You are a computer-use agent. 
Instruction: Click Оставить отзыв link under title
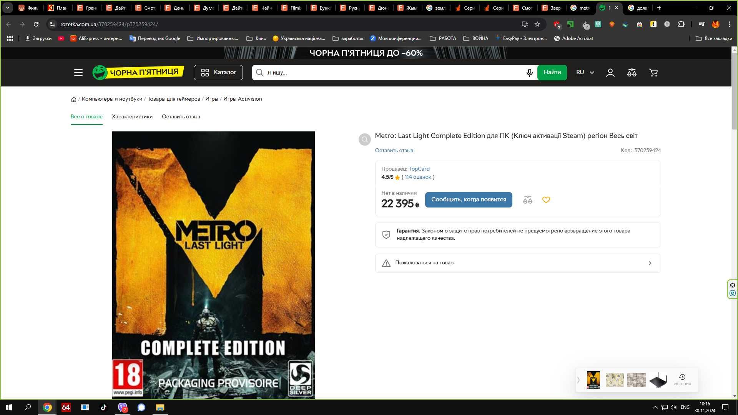(394, 151)
